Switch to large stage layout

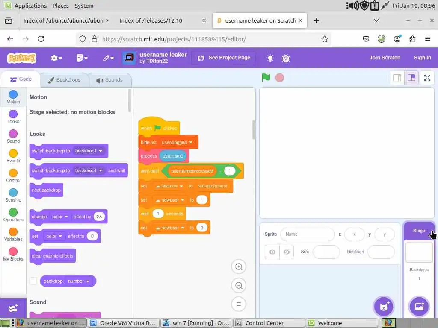(x=411, y=78)
